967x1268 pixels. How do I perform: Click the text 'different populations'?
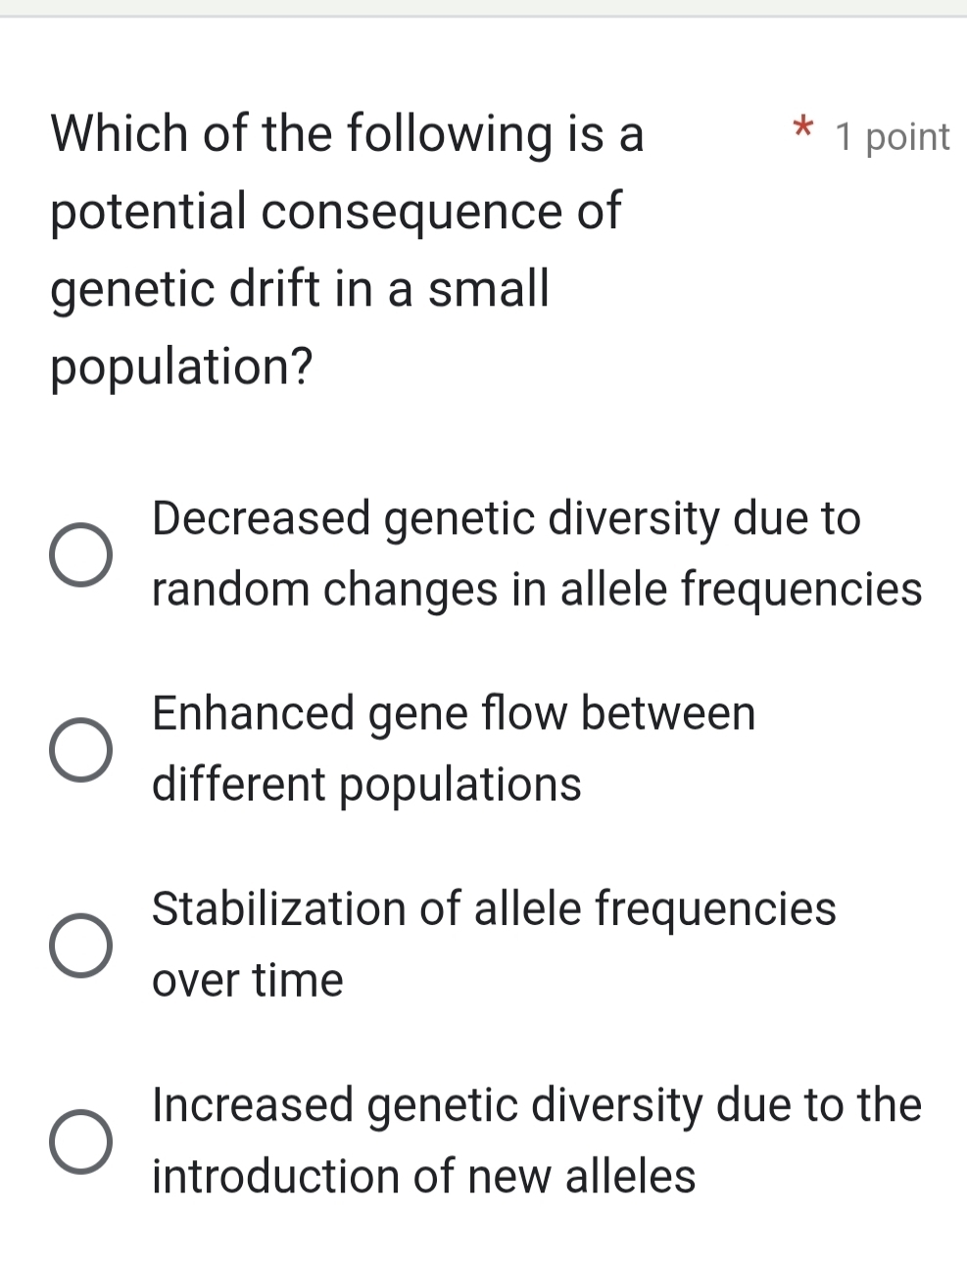pyautogui.click(x=366, y=783)
